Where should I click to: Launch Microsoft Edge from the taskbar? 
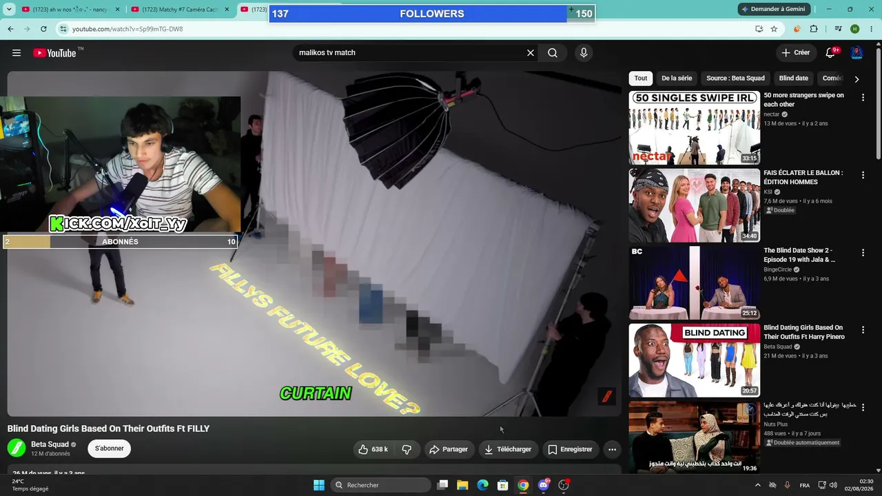point(483,485)
